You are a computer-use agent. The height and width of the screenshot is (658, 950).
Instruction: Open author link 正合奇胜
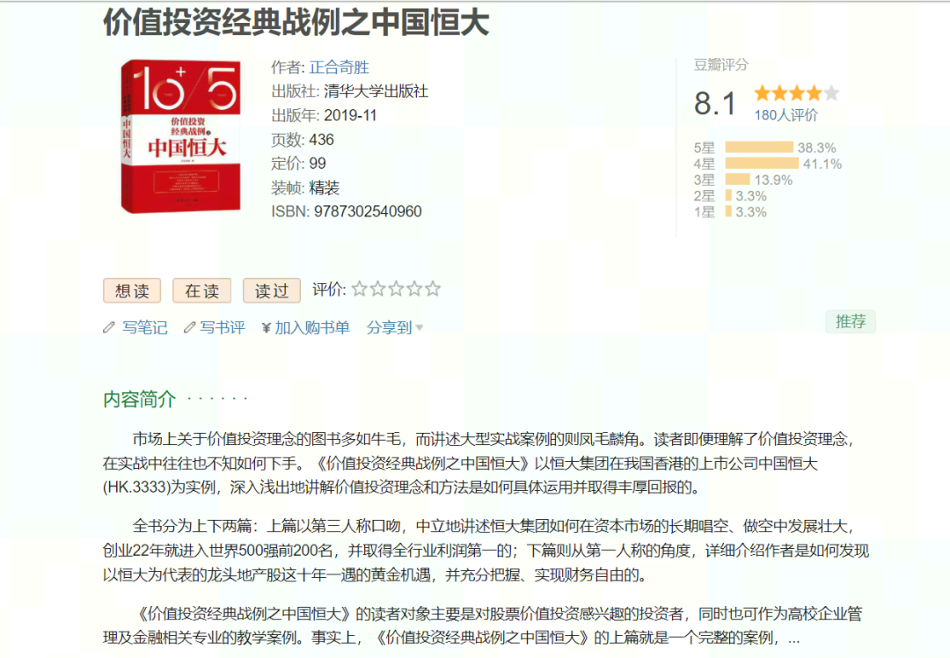tap(339, 67)
